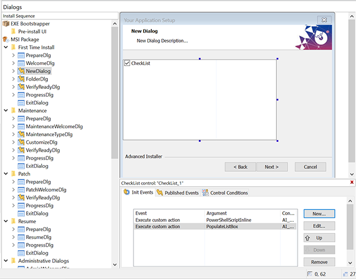Toggle the CheckList checkbox in dialog preview
Screen dimensions: 356x279
pyautogui.click(x=127, y=63)
